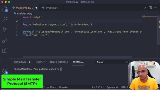
Task: Click the 'smtplib' module name on line 1
Action: point(38,17)
